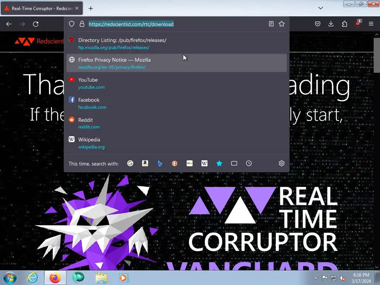Open the downloads panel
Viewport: 380px width, 285px height.
[331, 24]
